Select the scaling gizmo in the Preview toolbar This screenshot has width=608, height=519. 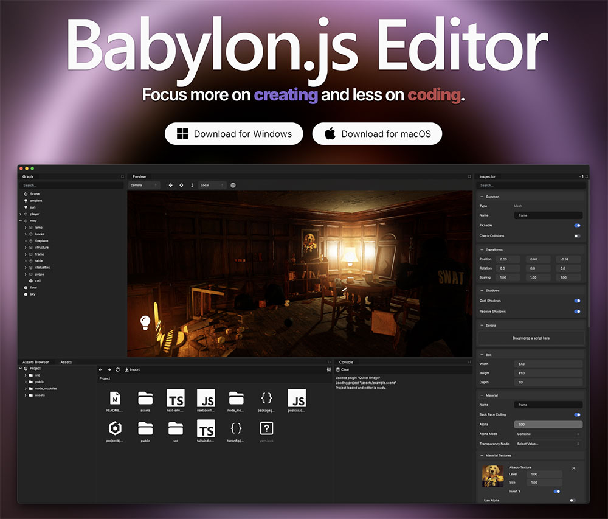point(192,185)
